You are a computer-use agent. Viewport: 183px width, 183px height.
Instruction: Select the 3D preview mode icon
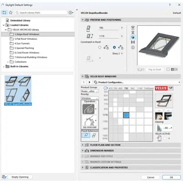[133, 37]
